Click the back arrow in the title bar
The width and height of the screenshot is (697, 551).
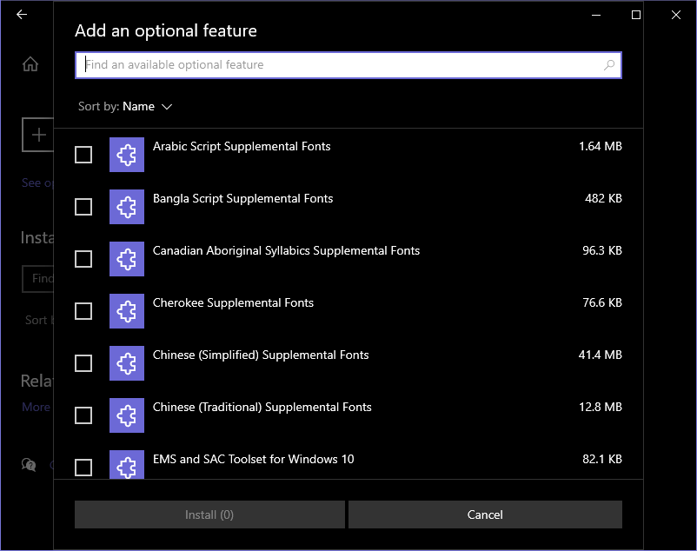coord(22,15)
